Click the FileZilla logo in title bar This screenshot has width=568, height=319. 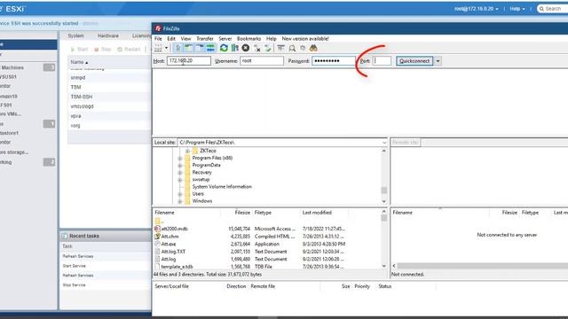[158, 28]
